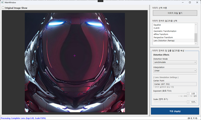Click the Exponent slider handle
Image resolution: width=201 pixels, height=120 pixels.
click(188, 94)
